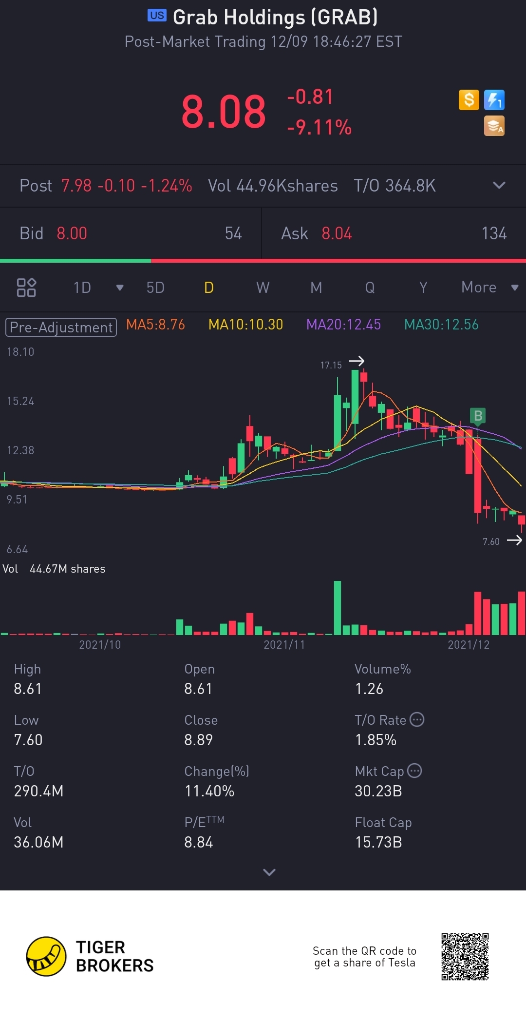Tap the current price 8.08
Viewport: 526px width, 1023px height.
pos(224,112)
